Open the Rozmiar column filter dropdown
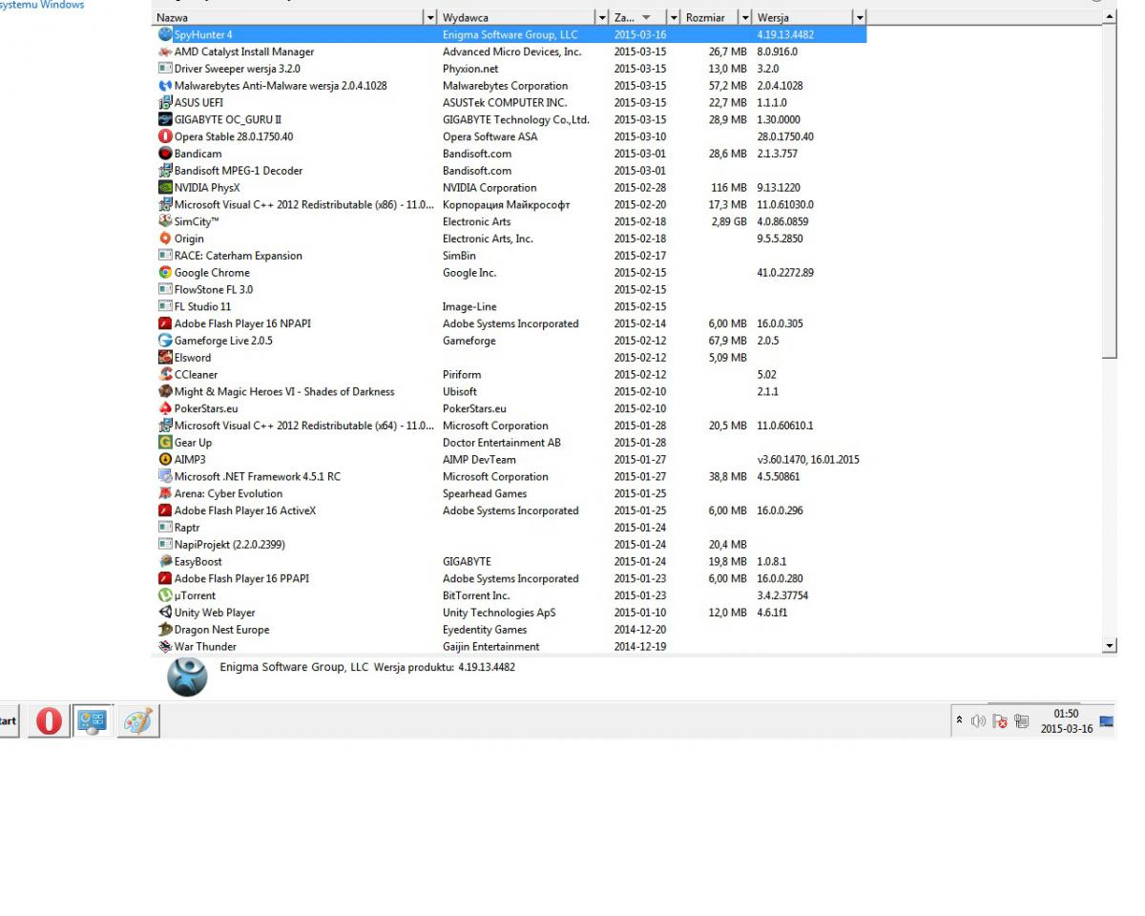Image resolution: width=1145 pixels, height=916 pixels. [x=745, y=18]
